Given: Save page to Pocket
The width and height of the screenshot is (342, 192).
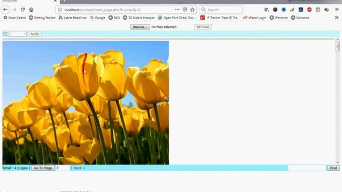Looking at the screenshot, I should [185, 10].
